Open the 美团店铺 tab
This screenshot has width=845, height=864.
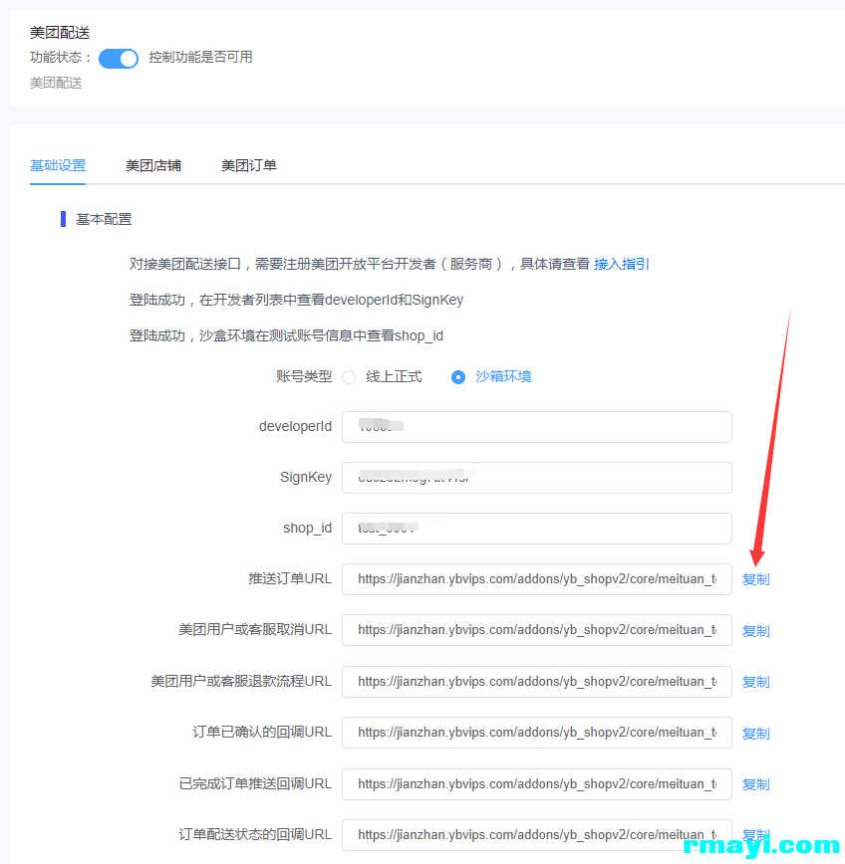pos(153,165)
